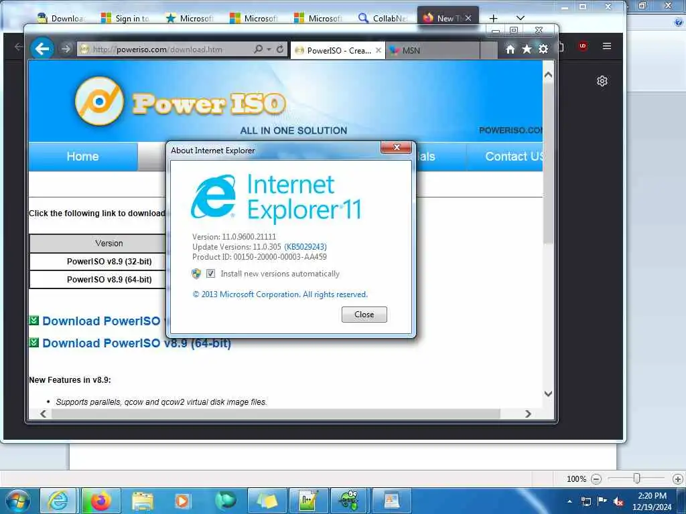Viewport: 686px width, 514px height.
Task: Click the network tray icon
Action: pos(586,501)
